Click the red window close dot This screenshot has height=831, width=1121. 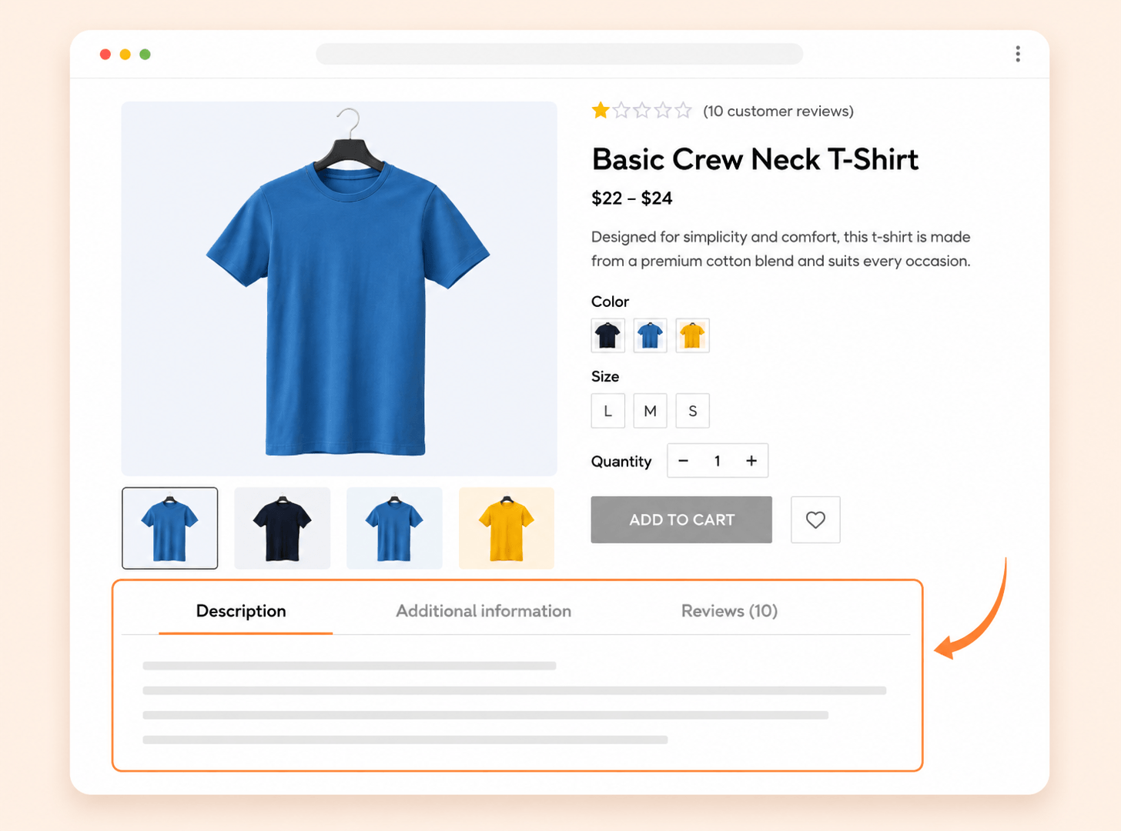click(105, 54)
